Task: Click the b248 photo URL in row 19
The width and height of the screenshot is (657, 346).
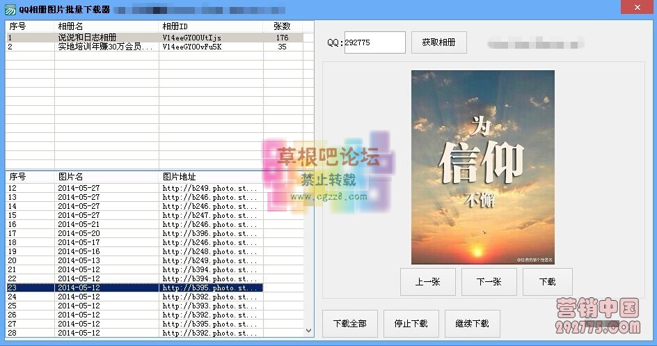Action: (209, 252)
